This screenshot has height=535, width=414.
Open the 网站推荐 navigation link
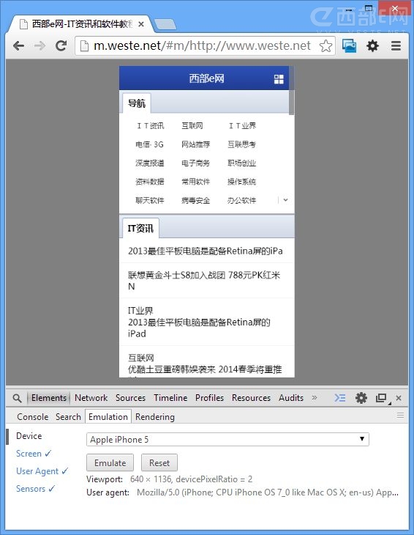tap(196, 144)
